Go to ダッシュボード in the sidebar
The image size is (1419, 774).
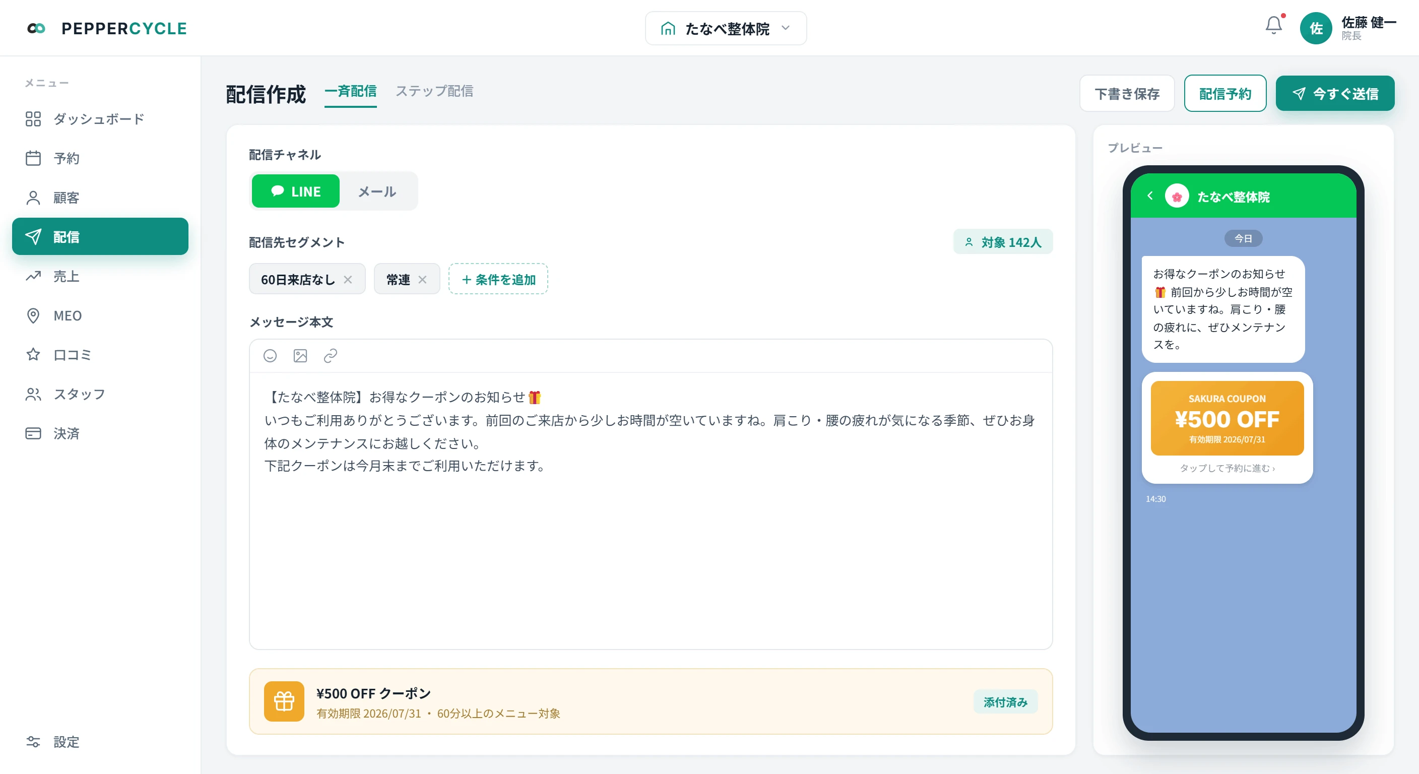100,119
